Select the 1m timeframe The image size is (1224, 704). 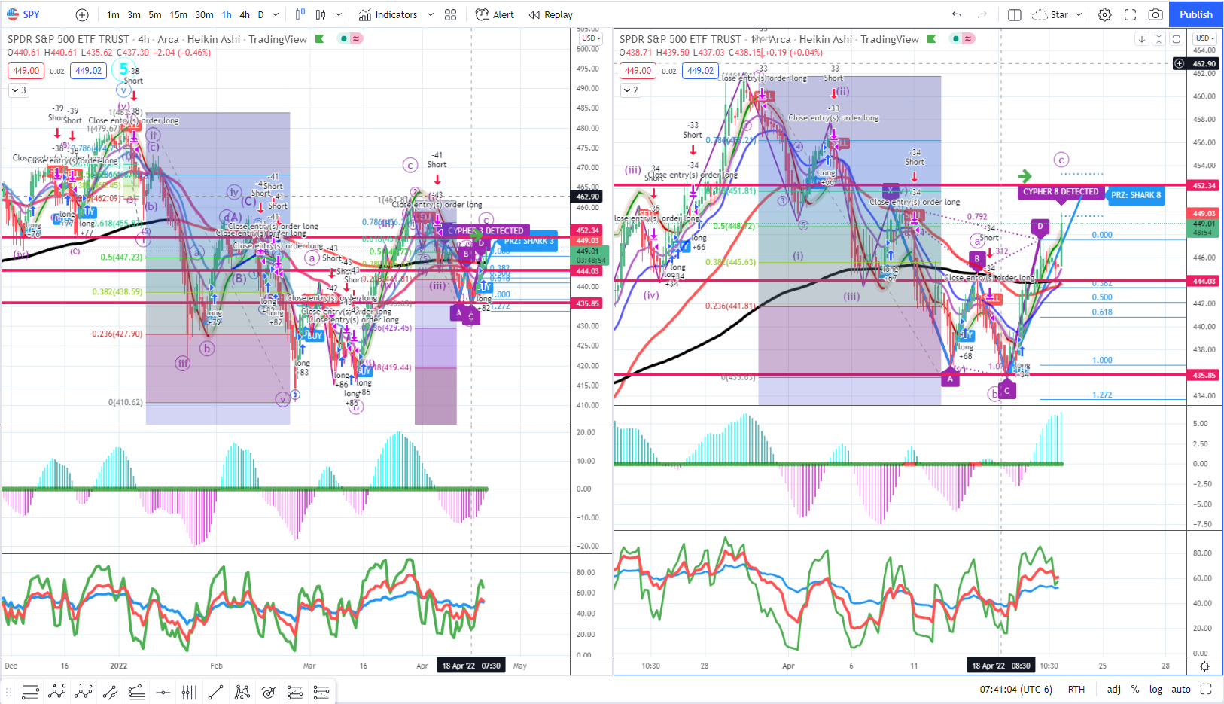(113, 14)
